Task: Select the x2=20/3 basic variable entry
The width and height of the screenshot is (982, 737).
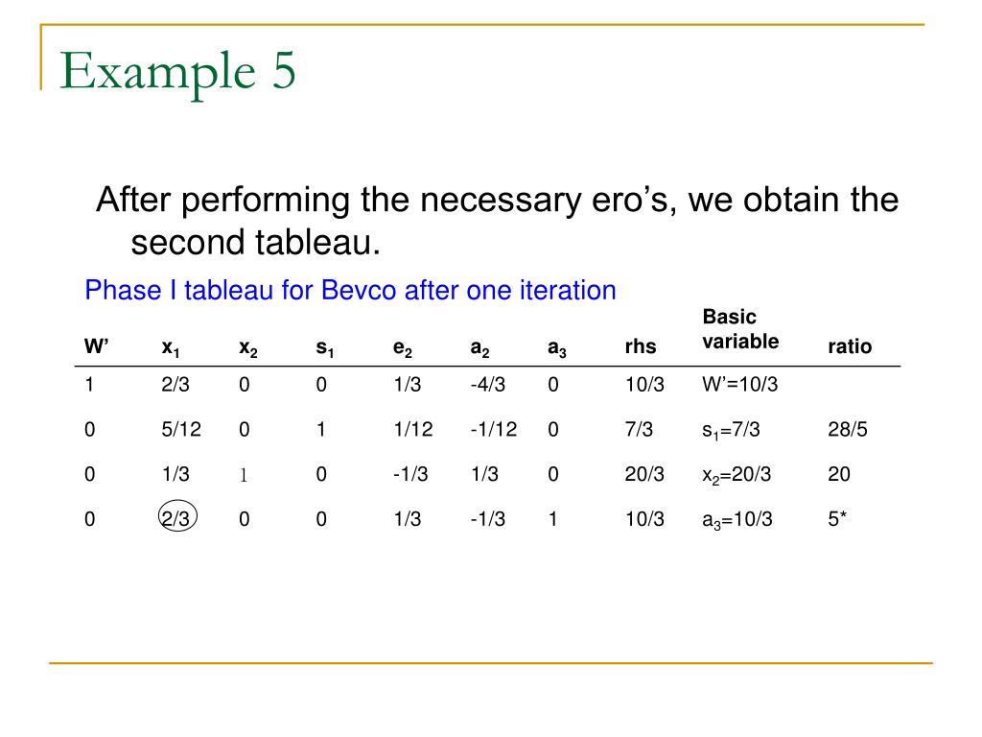Action: pyautogui.click(x=736, y=475)
